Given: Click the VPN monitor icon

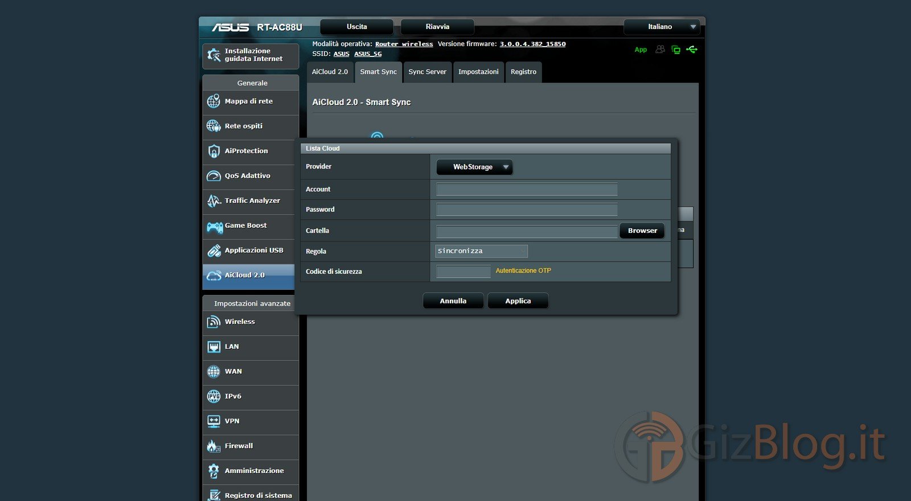Looking at the screenshot, I should 214,421.
